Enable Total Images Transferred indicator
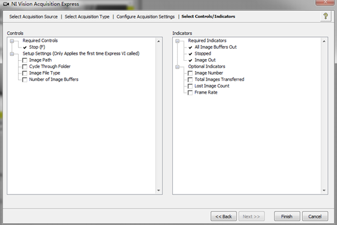 (x=190, y=80)
